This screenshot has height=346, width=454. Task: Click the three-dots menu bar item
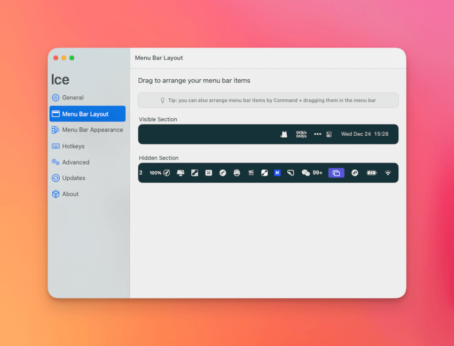pyautogui.click(x=318, y=134)
